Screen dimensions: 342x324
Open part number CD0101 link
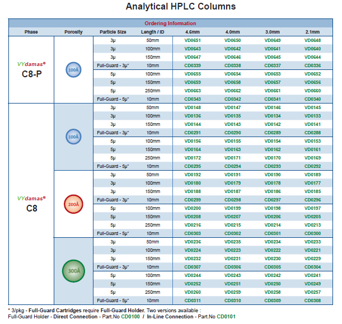point(226,317)
